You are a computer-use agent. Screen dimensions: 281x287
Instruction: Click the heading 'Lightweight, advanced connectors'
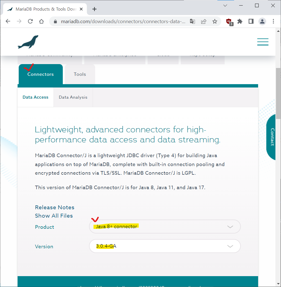pos(128,135)
